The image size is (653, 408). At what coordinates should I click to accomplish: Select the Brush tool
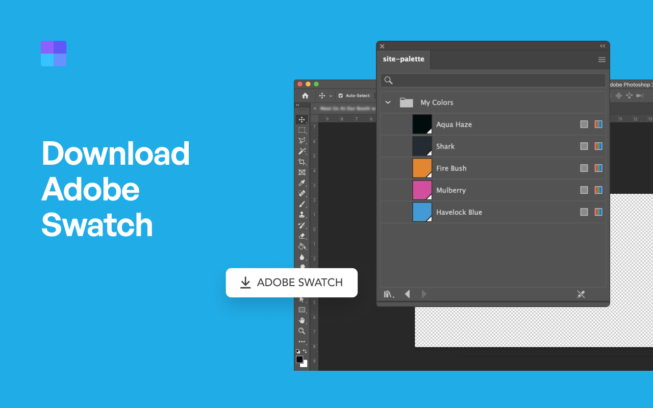302,204
